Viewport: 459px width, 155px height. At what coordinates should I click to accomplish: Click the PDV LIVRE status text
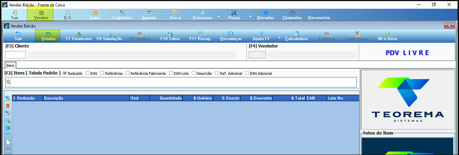(407, 53)
